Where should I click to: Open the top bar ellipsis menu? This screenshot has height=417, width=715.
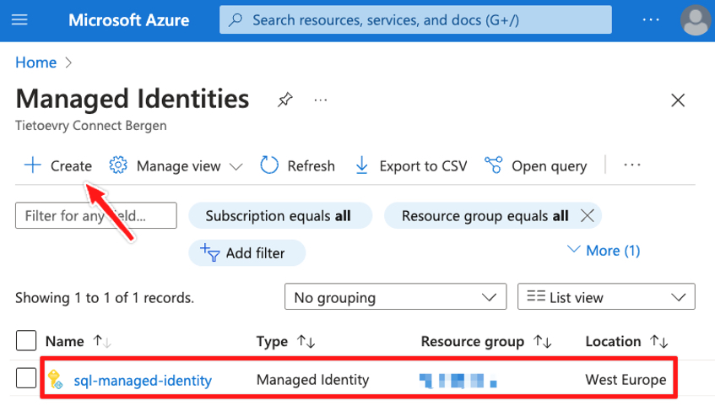coord(651,19)
